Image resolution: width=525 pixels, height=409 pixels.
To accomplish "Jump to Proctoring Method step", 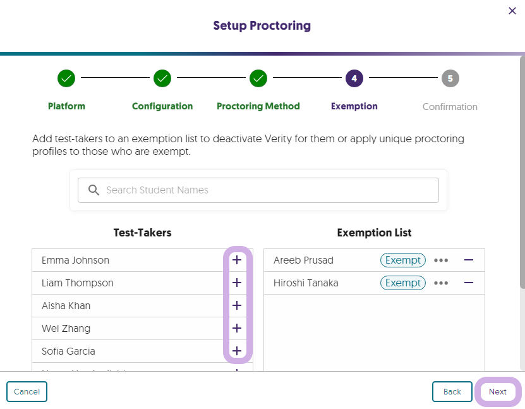I will (x=258, y=79).
